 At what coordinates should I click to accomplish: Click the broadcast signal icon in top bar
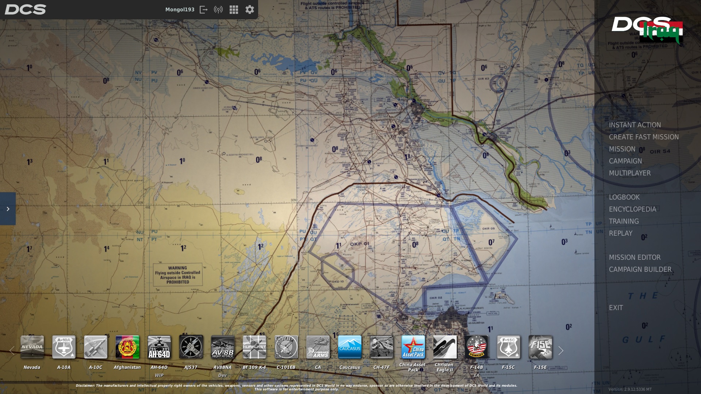218,9
